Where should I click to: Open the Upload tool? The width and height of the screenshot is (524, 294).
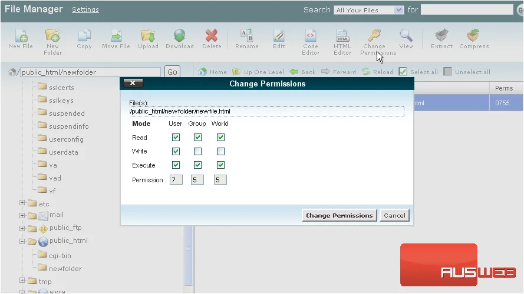pos(148,36)
